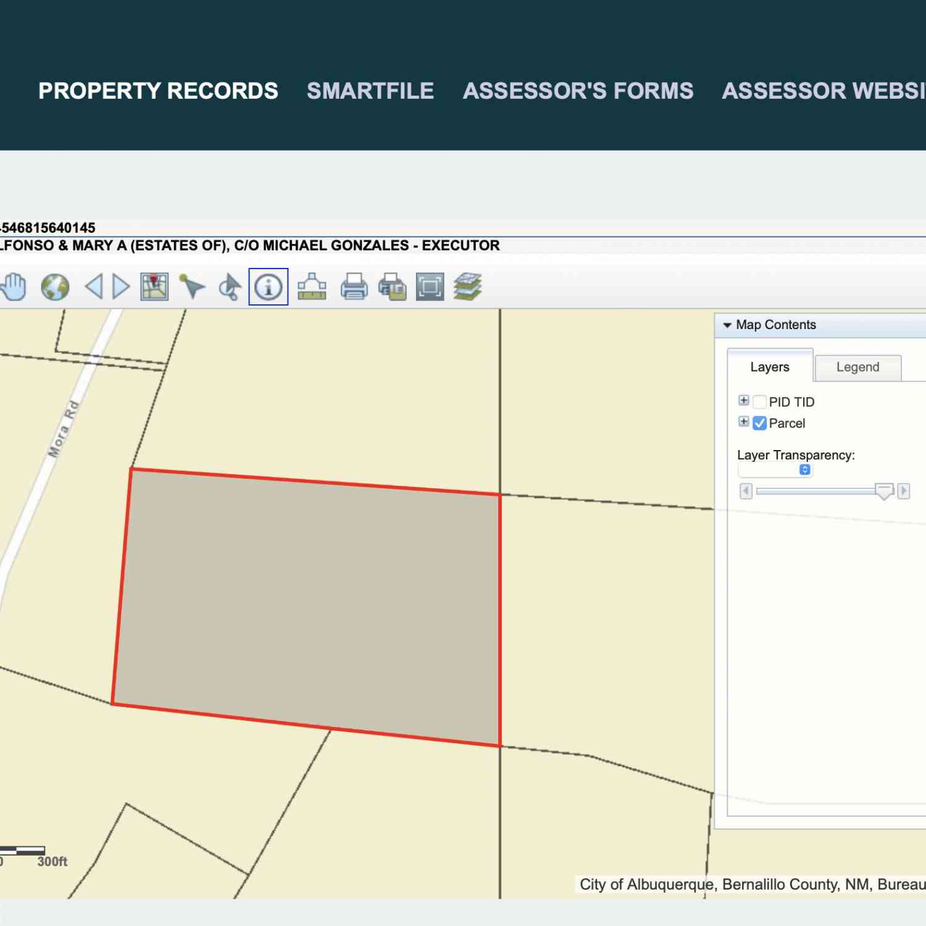
Task: Toggle the stacked map layers icon
Action: point(467,287)
